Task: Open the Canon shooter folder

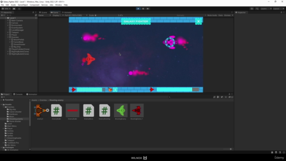Action: [15, 112]
